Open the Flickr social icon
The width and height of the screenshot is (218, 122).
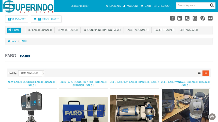[210, 18]
